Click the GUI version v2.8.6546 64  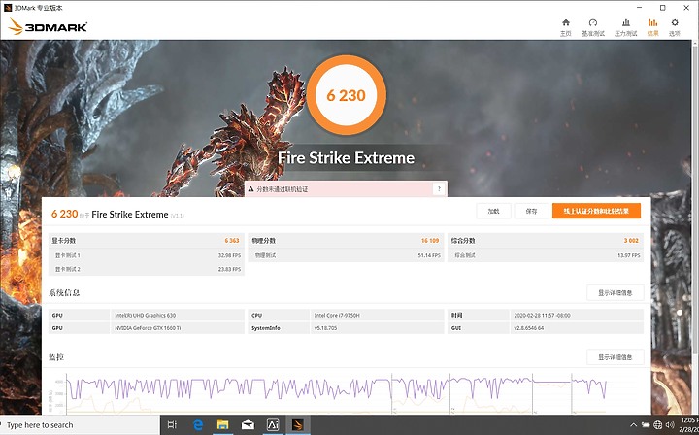[529, 328]
